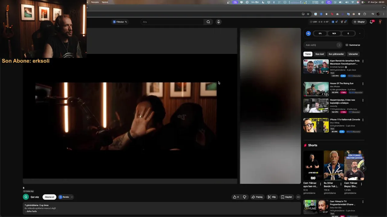Image resolution: width=387 pixels, height=217 pixels.
Task: Click volume icon in macOS menu bar
Action: coord(347,2)
